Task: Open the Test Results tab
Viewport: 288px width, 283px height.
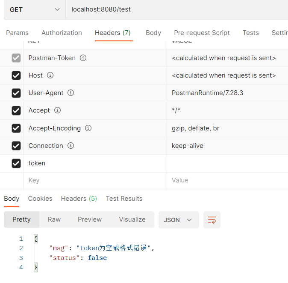Action: tap(124, 199)
